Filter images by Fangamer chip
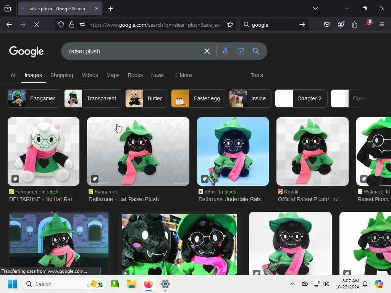The height and width of the screenshot is (293, 391). click(34, 98)
